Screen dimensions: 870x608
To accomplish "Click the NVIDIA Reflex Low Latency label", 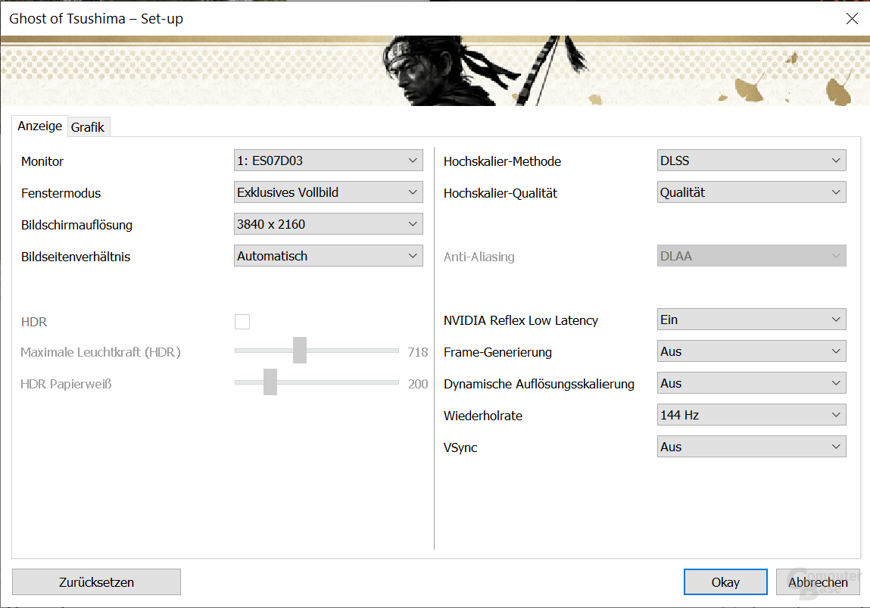I will [x=520, y=320].
